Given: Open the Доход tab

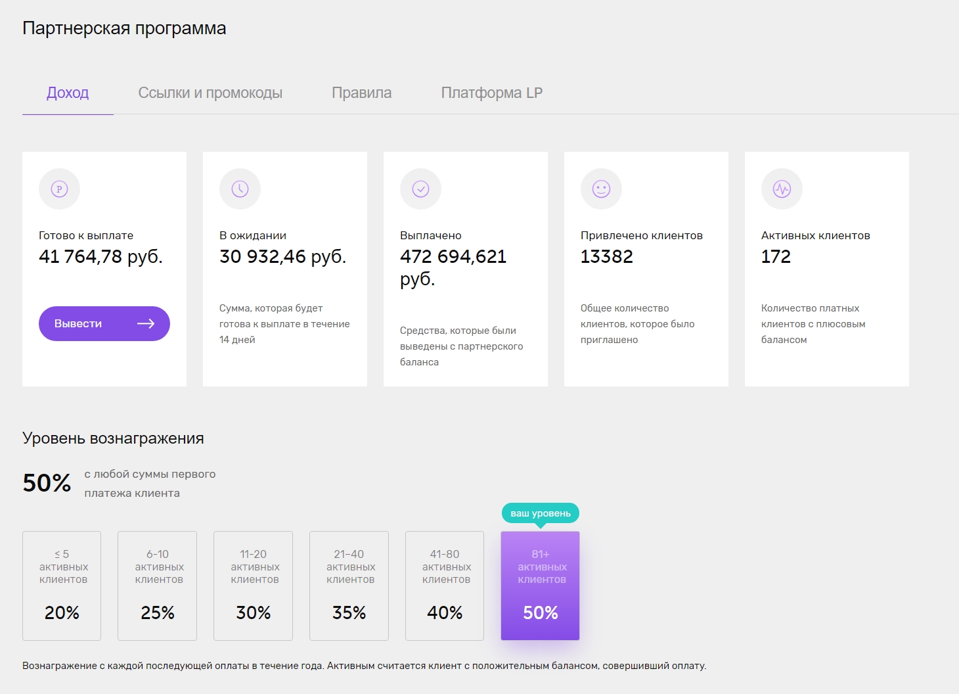Looking at the screenshot, I should (x=68, y=93).
